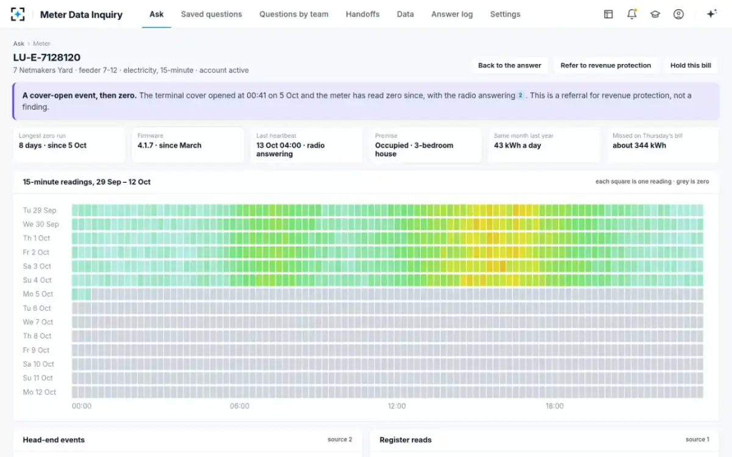This screenshot has height=457, width=732.
Task: Click the 7 Netmakers Yard address line
Action: point(131,70)
